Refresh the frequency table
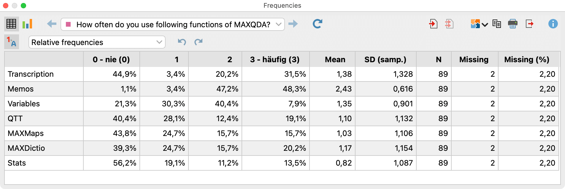The height and width of the screenshot is (189, 565). [317, 24]
